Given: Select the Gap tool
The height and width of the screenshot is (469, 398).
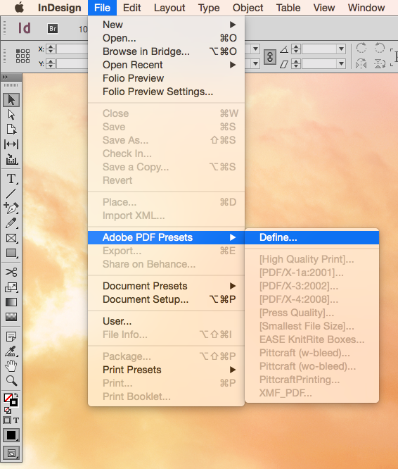Looking at the screenshot, I should coord(11,144).
